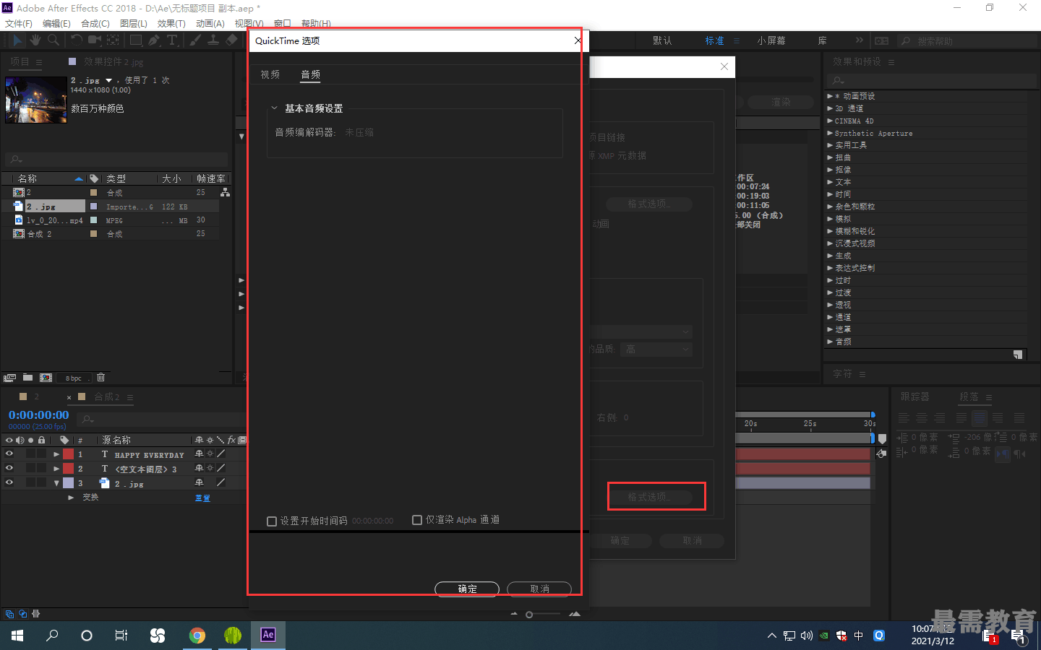The height and width of the screenshot is (650, 1041).
Task: Create a new folder in Project panel
Action: click(27, 378)
